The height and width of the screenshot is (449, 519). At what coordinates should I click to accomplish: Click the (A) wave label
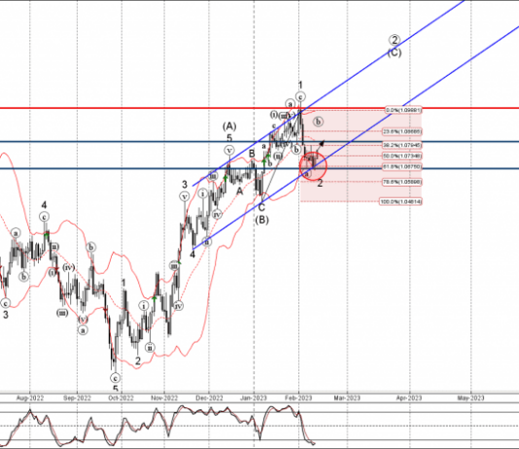click(229, 126)
